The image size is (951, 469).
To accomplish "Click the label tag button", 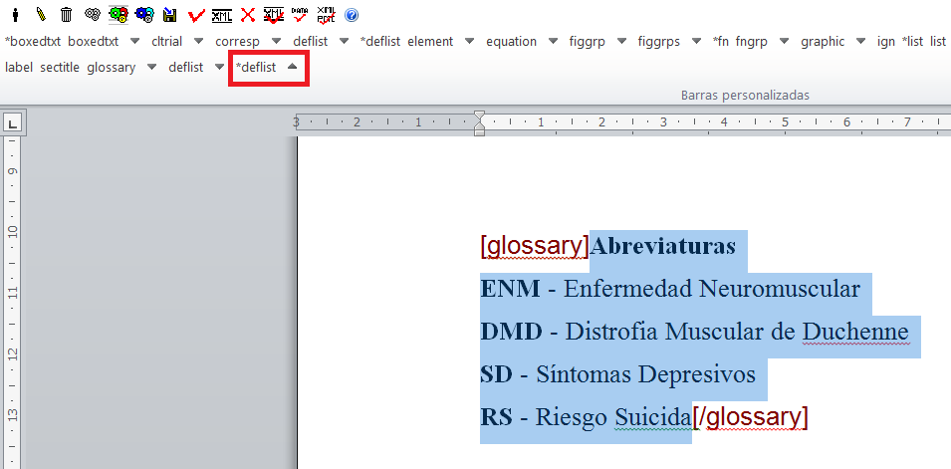I will click(x=19, y=68).
